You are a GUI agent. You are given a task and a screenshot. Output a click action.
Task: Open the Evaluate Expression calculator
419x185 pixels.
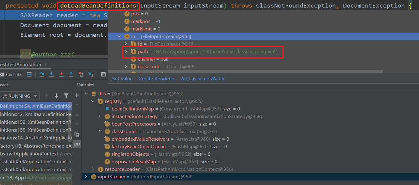[103, 74]
